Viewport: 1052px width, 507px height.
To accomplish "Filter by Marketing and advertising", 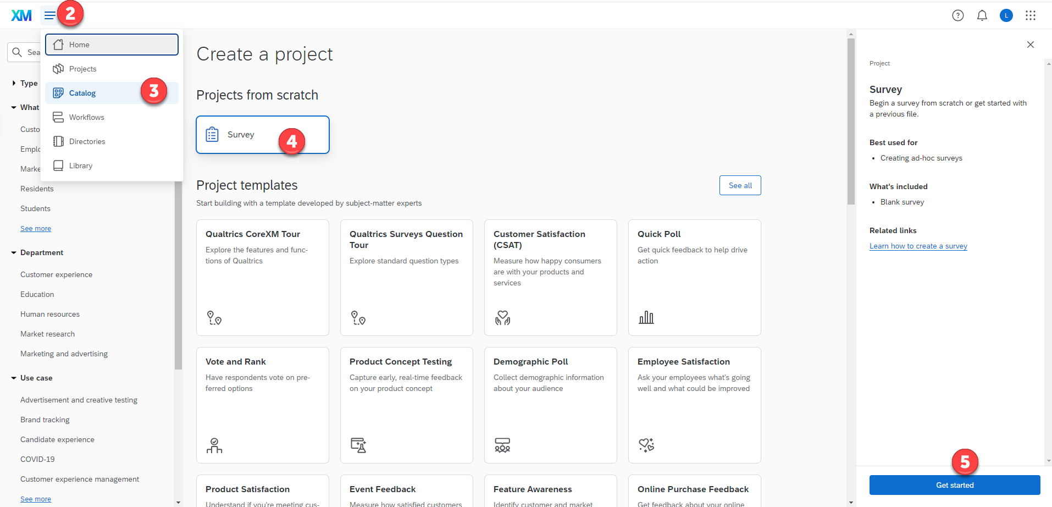I will point(64,354).
